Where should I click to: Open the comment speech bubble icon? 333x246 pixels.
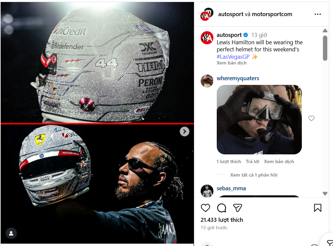[221, 208]
